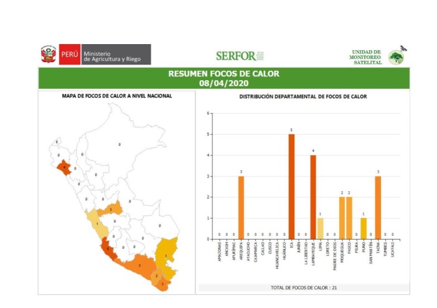Click the Distribución Departamental chart title
This screenshot has width=437, height=308.
pos(303,97)
